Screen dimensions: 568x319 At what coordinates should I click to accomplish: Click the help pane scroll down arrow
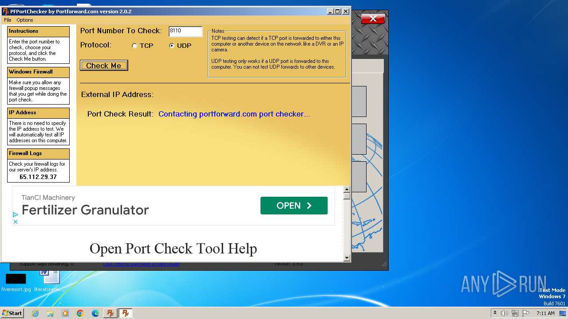347,257
